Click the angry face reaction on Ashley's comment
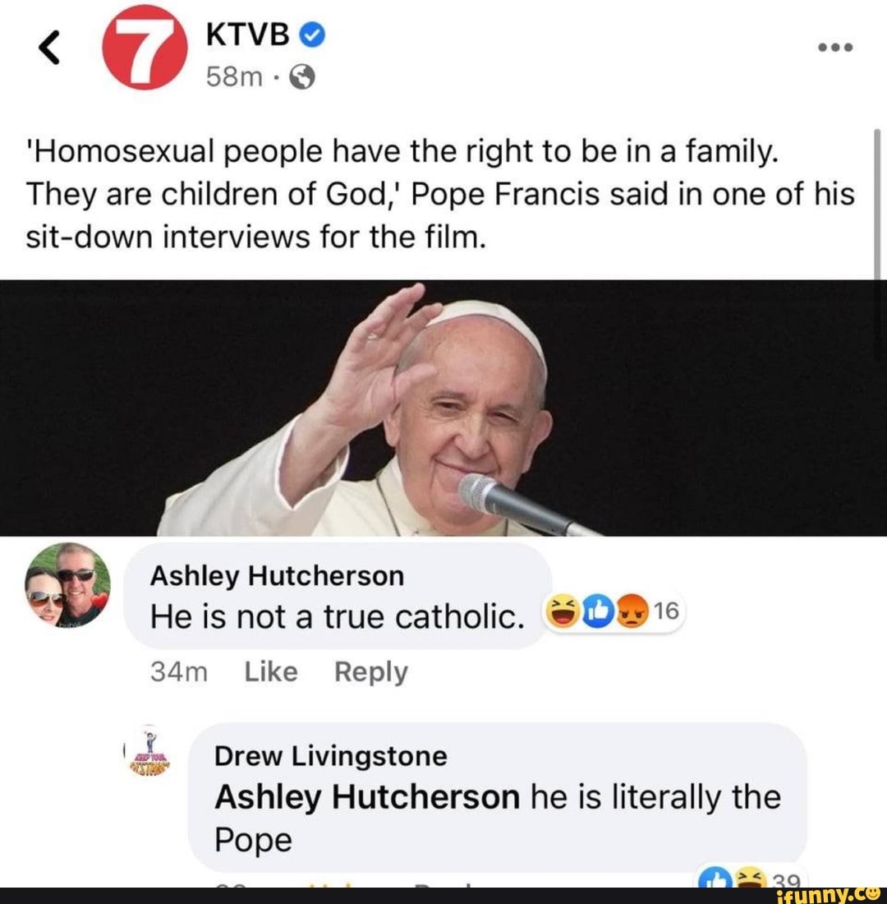887x904 pixels. 631,611
